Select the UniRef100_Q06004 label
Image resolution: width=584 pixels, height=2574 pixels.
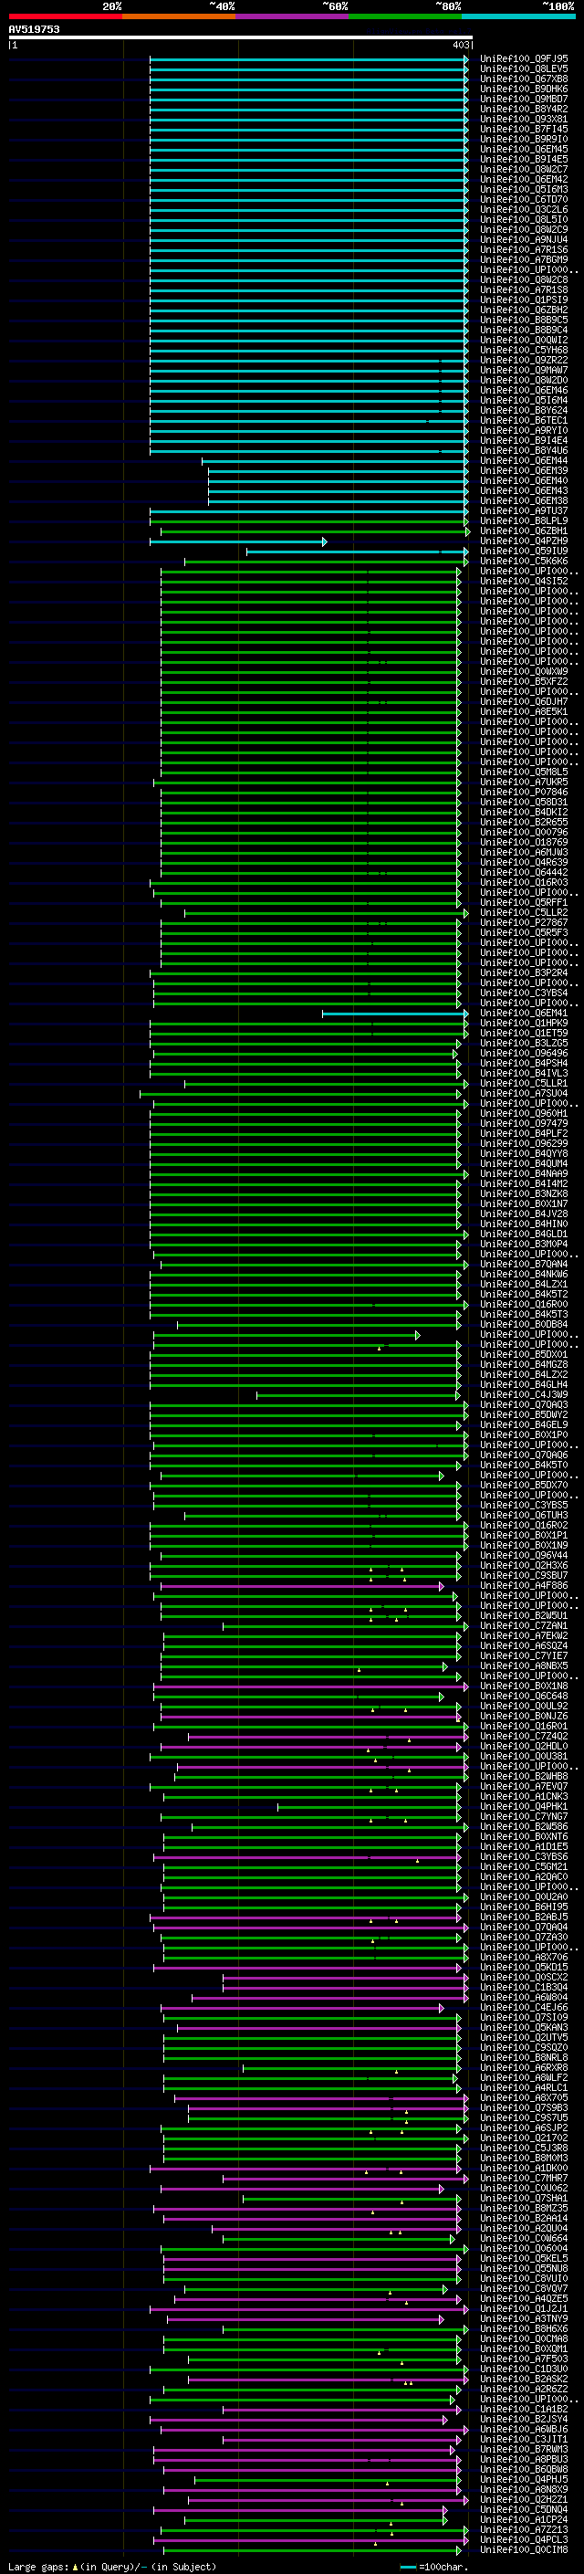[524, 2249]
